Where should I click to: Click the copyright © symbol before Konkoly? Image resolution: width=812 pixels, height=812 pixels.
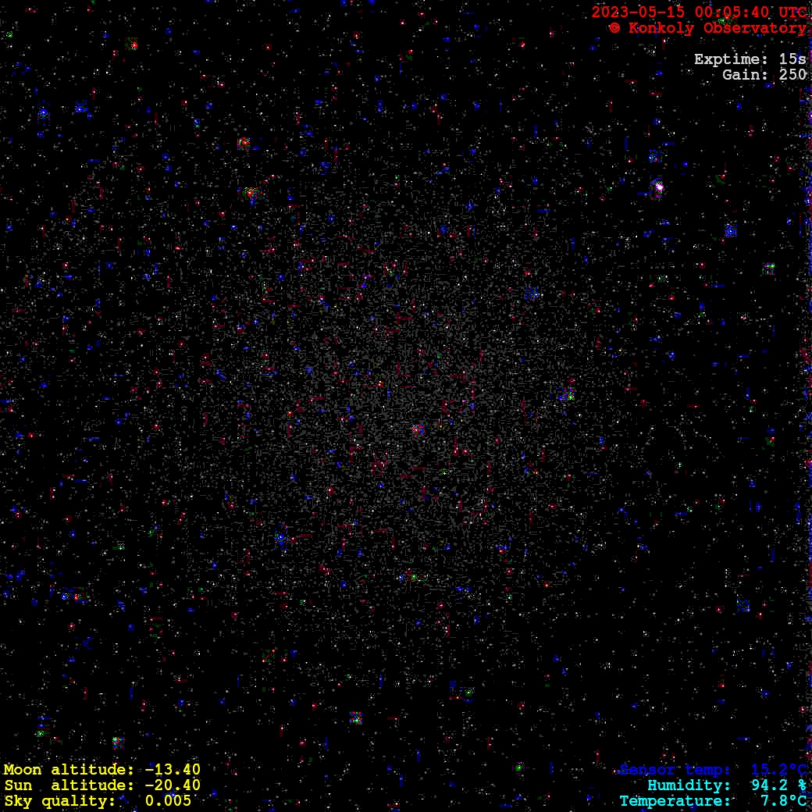point(614,28)
